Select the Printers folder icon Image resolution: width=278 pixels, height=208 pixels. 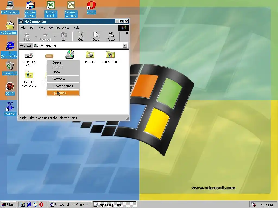[x=90, y=57]
